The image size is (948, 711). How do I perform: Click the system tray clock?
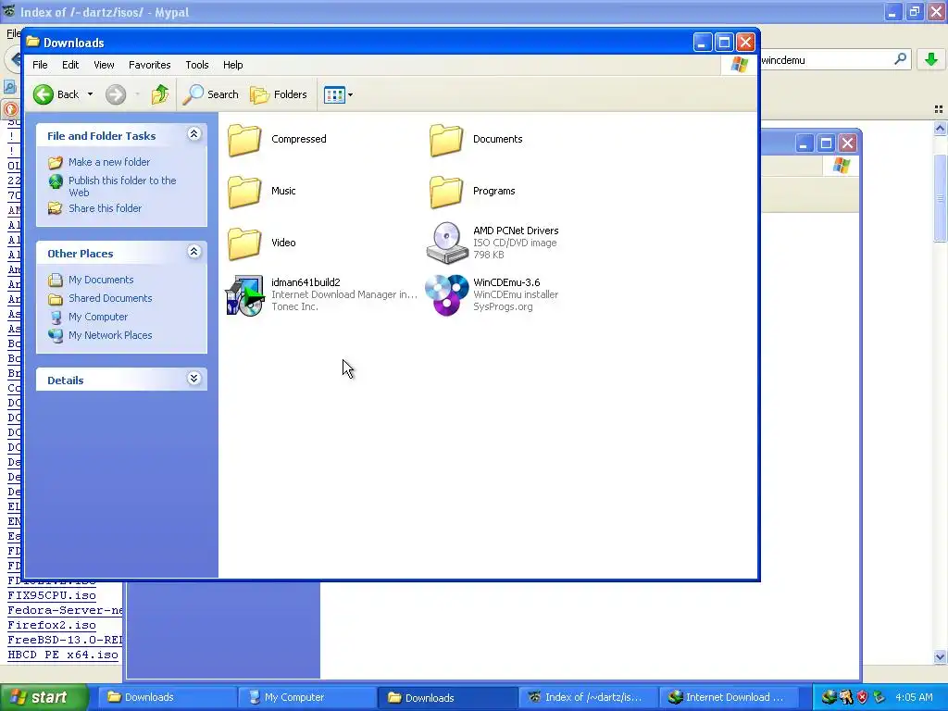[914, 697]
